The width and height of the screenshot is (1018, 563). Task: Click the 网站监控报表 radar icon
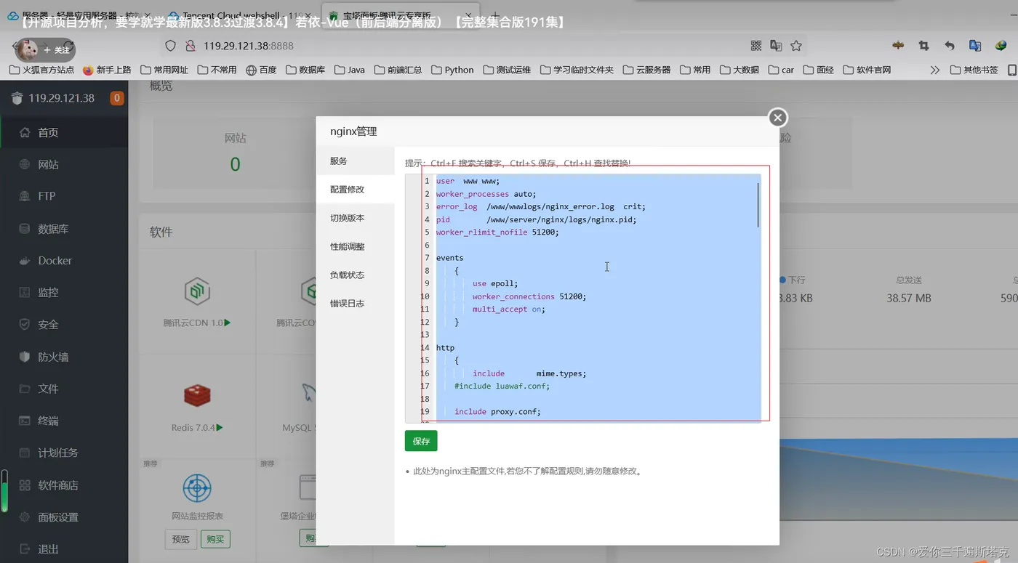coord(196,488)
